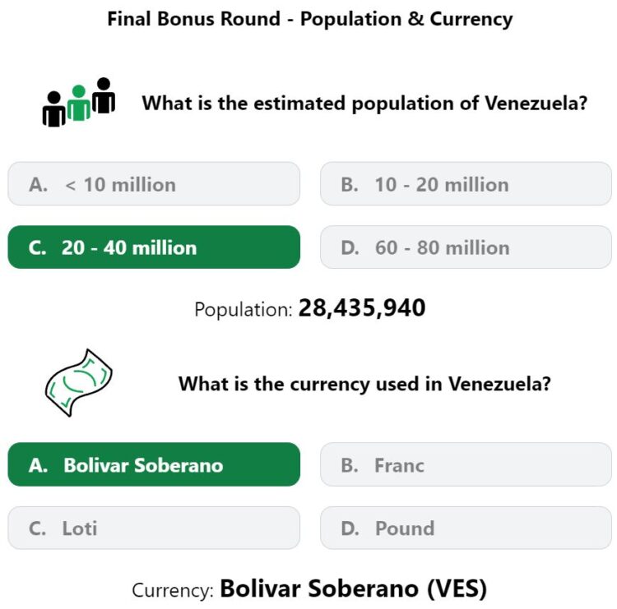Select answer A, less than 10 million

click(154, 183)
